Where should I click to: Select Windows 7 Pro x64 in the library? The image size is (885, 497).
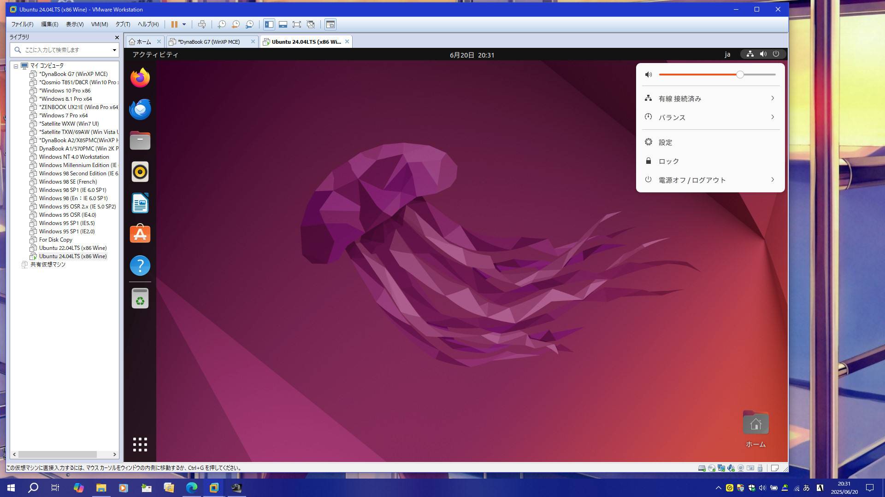point(63,116)
